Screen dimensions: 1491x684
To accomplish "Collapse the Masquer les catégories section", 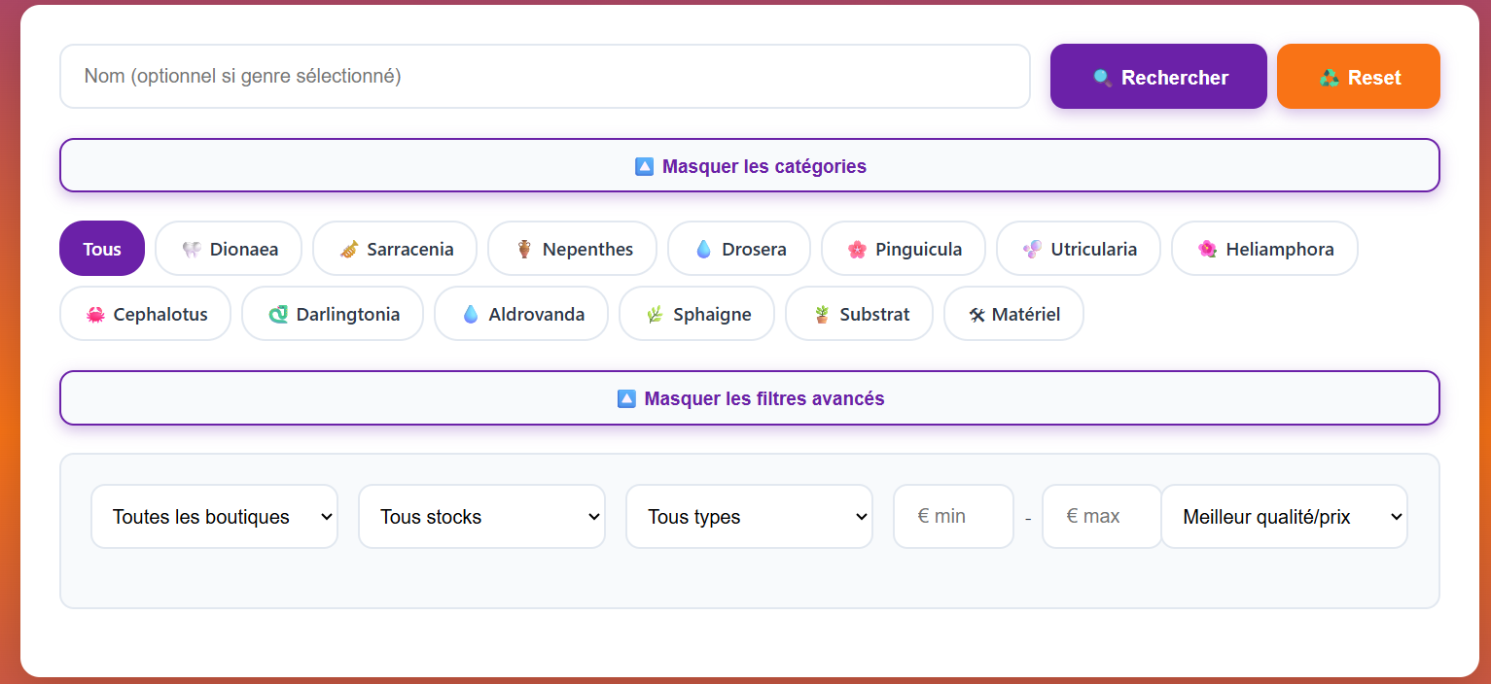I will point(749,165).
